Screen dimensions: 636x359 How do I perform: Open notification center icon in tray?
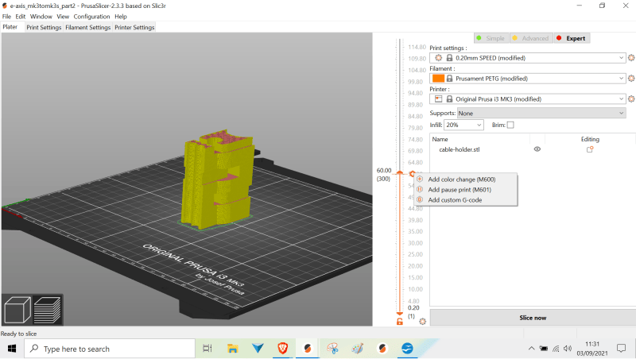pyautogui.click(x=621, y=349)
